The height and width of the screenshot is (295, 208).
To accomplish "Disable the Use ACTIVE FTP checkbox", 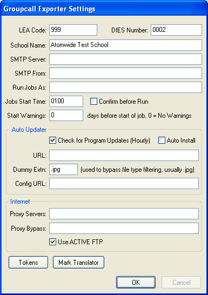I will 52,242.
